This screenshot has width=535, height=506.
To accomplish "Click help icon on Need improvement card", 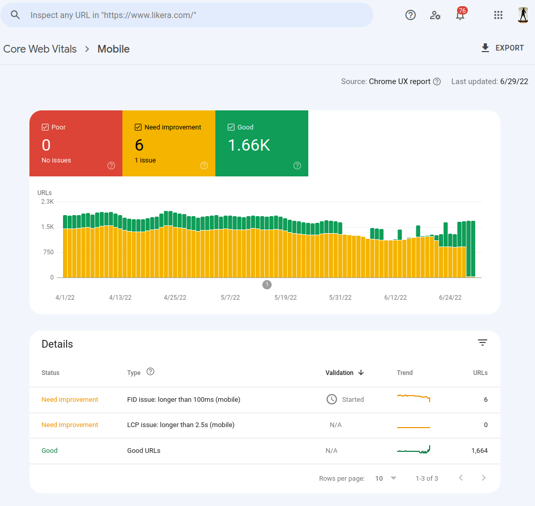I will pyautogui.click(x=204, y=166).
